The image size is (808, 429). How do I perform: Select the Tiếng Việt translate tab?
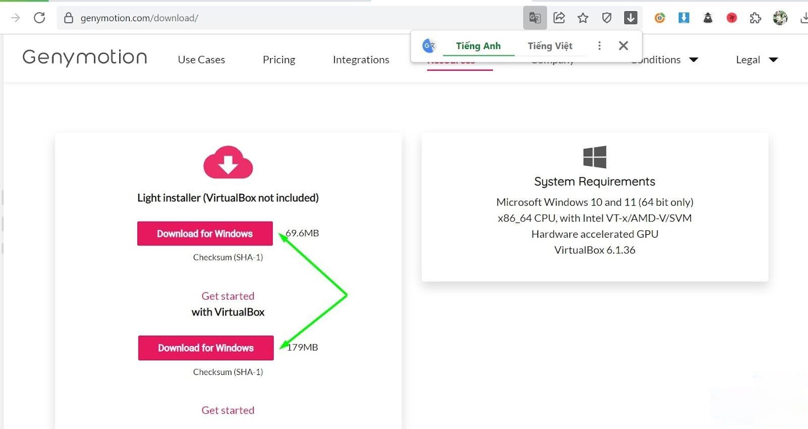pyautogui.click(x=550, y=46)
